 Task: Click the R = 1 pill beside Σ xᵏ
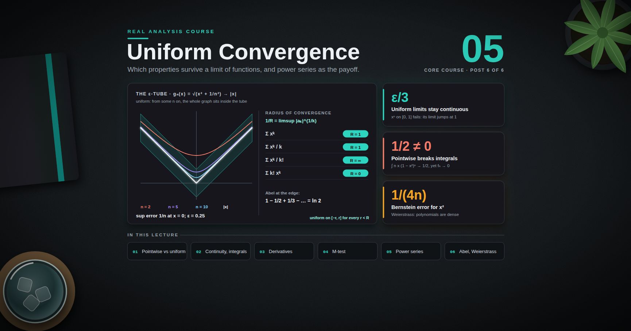pyautogui.click(x=356, y=134)
